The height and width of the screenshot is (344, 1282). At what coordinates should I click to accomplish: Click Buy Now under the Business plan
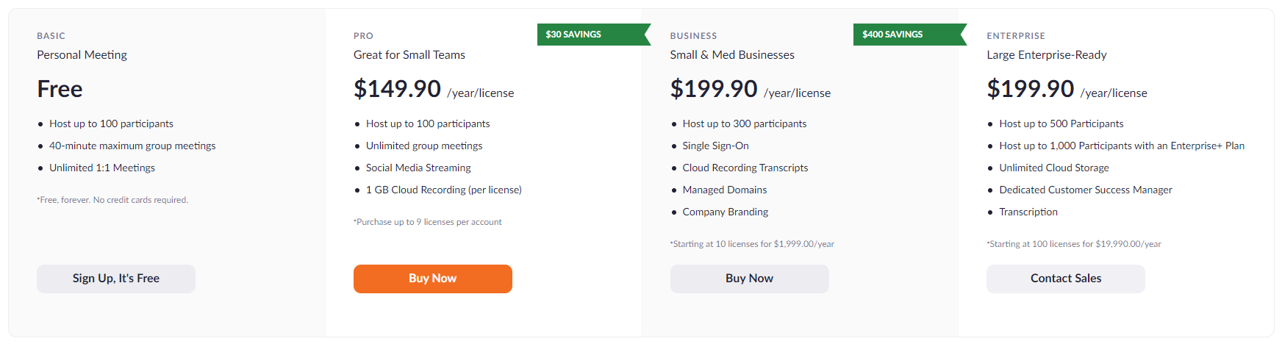(749, 279)
